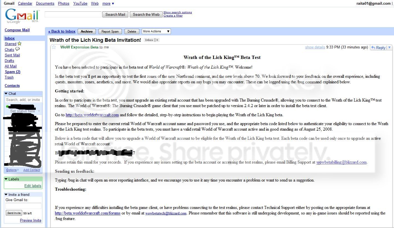Click the mail search input field
Viewport: 394px width, 228px height.
(x=73, y=14)
